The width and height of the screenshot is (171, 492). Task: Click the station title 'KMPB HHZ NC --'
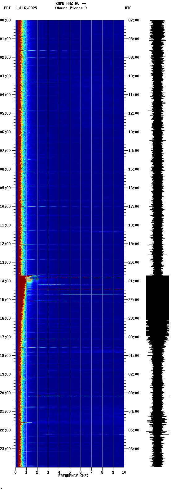[71, 3]
